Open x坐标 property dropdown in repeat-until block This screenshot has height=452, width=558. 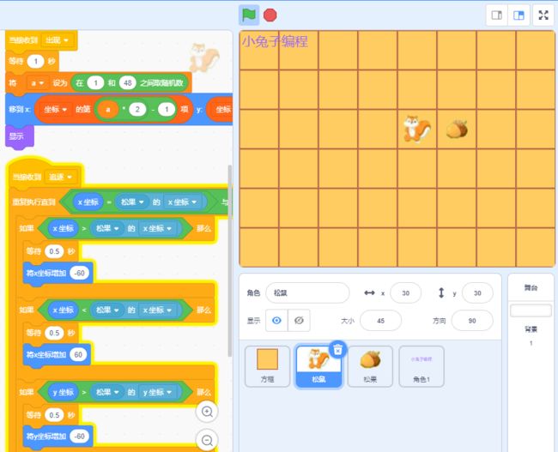tap(183, 202)
